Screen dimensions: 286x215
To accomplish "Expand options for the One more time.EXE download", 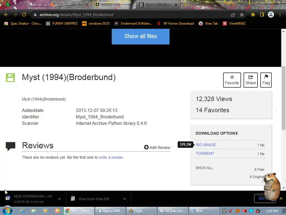I will tap(125, 199).
